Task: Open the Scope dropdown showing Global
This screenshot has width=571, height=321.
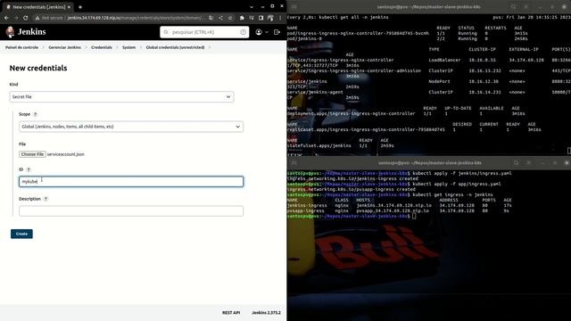Action: [x=131, y=127]
